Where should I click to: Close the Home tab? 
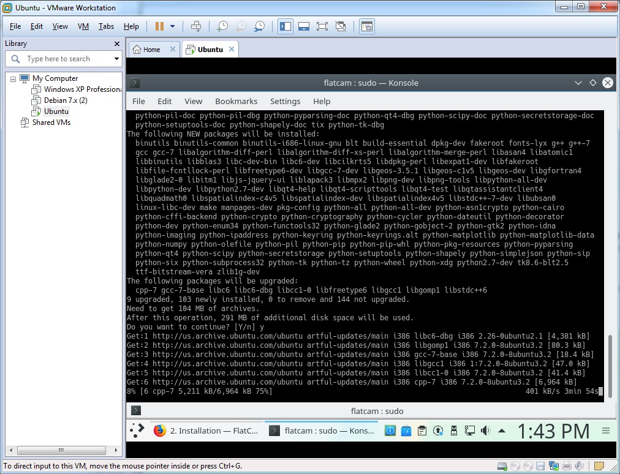click(172, 49)
